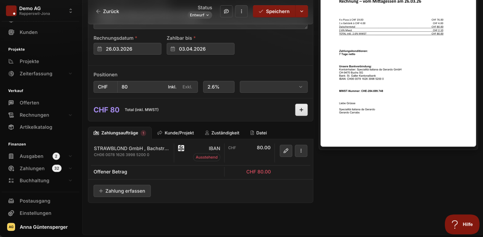
Task: Open the Zuständigkeit tab
Action: point(222,133)
